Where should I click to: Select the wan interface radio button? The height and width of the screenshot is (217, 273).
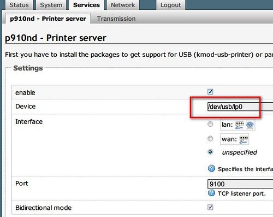tap(210, 138)
